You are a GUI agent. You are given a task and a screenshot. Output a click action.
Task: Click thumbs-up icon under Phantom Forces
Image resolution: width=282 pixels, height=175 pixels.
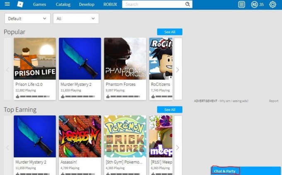coord(108,97)
